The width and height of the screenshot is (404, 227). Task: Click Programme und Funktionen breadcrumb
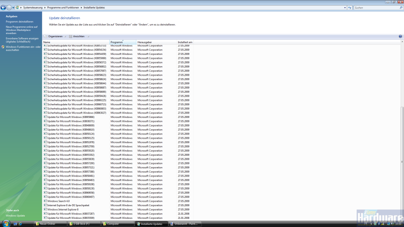click(63, 8)
